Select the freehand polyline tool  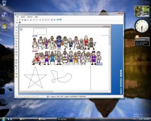click(x=16, y=49)
